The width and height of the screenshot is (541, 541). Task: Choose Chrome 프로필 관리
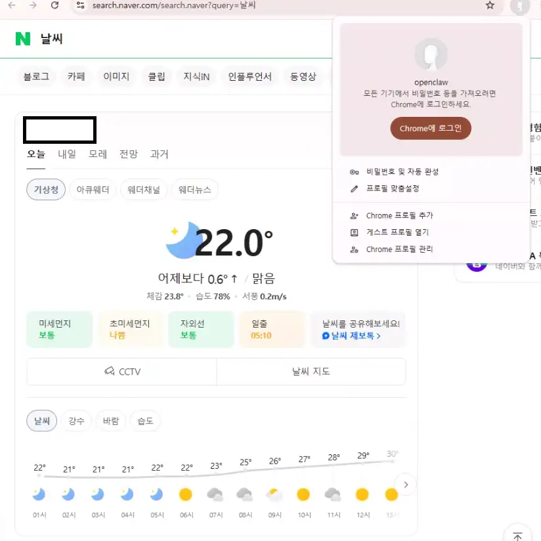click(431, 249)
